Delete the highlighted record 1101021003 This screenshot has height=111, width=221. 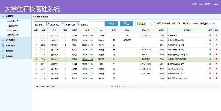pos(217,59)
